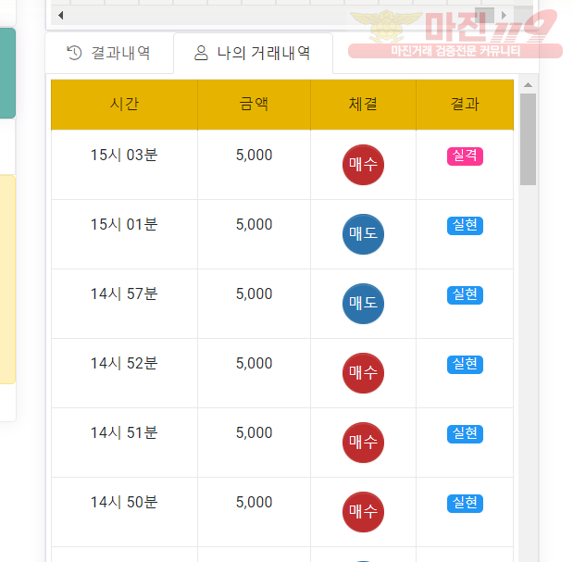Click the 실현 label in 14시 51분 row

[x=465, y=434]
